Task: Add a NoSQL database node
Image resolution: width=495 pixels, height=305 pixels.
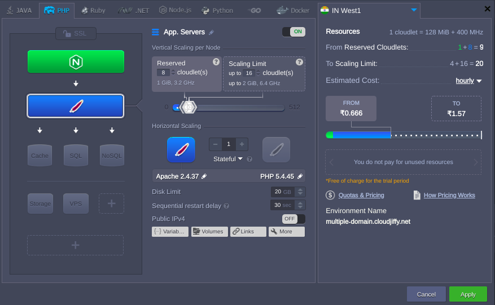Action: coord(112,156)
